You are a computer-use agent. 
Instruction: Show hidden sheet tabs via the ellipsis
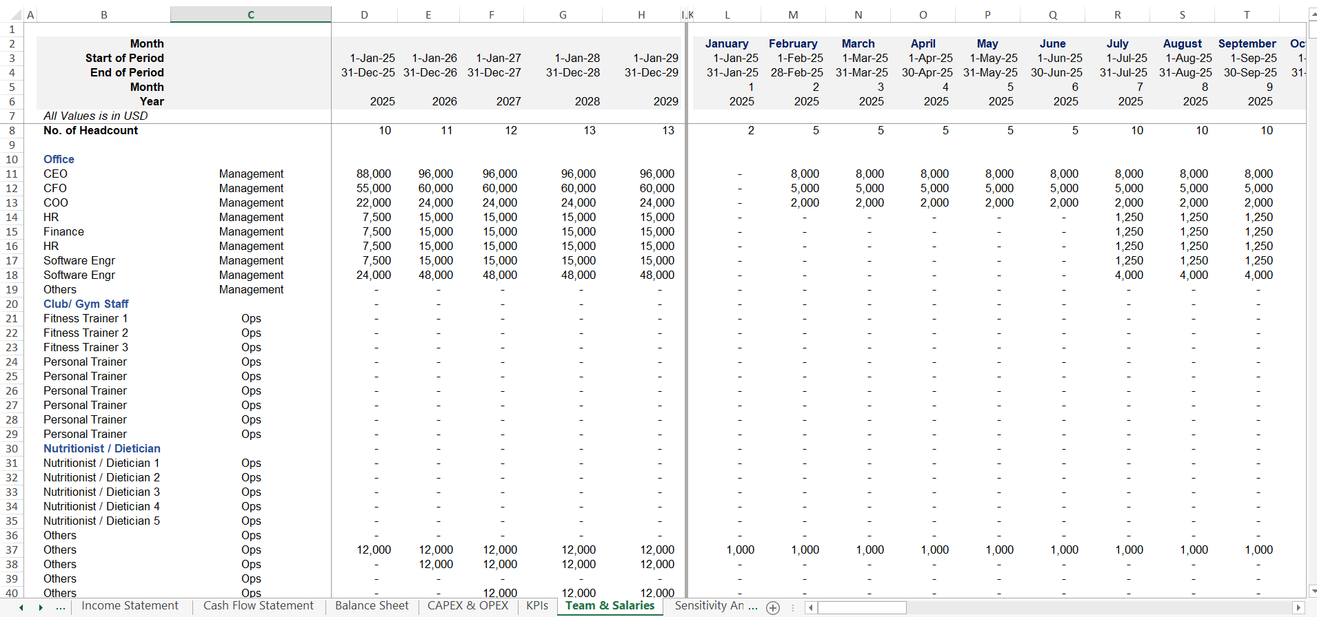[61, 607]
